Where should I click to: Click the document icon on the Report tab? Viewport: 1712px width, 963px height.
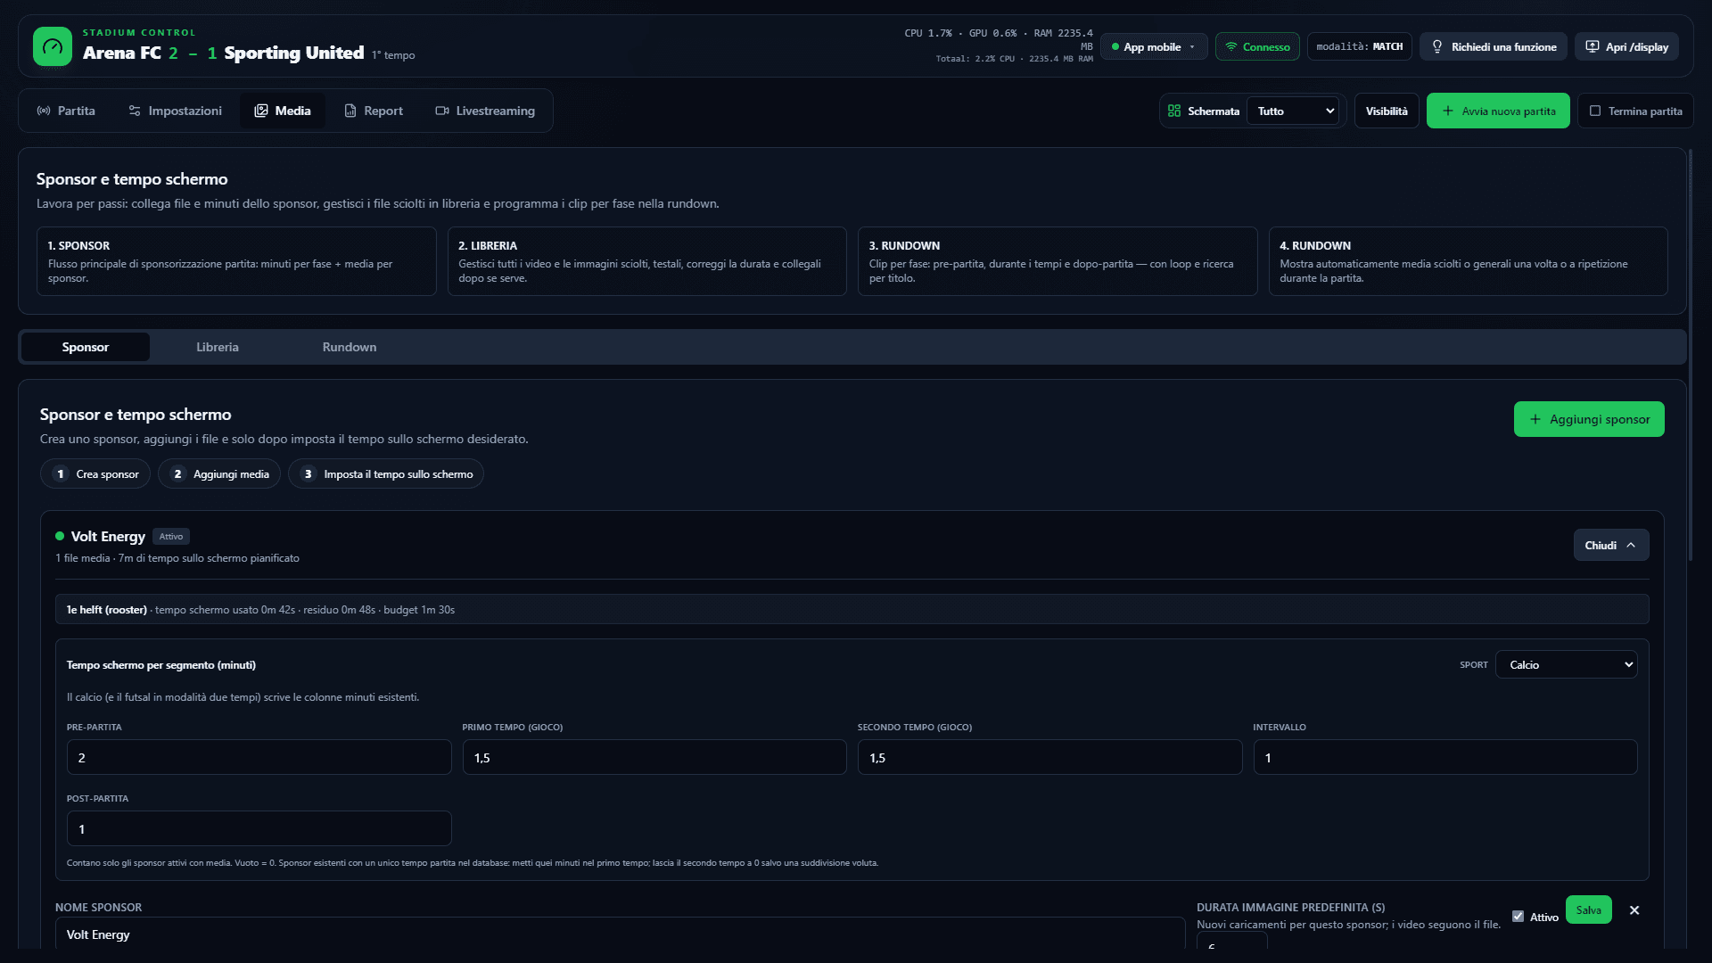(x=350, y=111)
